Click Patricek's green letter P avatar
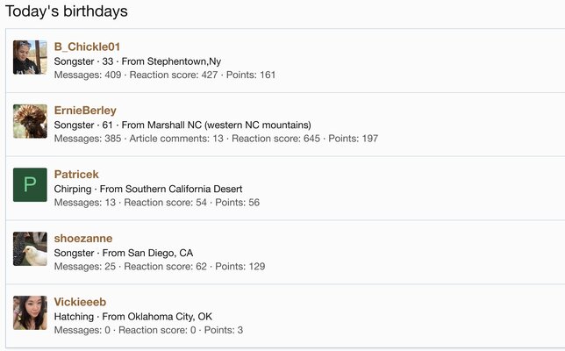The width and height of the screenshot is (565, 351). click(x=30, y=185)
